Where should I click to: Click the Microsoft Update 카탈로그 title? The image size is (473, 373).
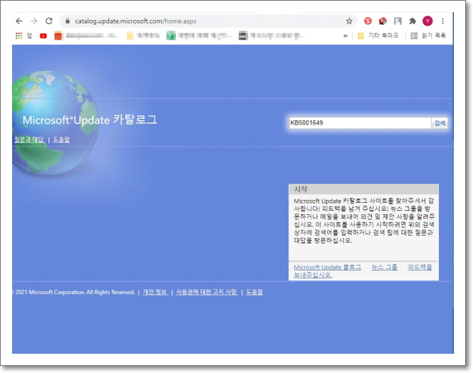point(90,120)
